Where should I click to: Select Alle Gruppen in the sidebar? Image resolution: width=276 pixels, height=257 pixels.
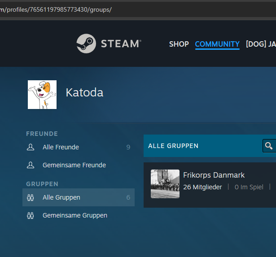(x=61, y=197)
